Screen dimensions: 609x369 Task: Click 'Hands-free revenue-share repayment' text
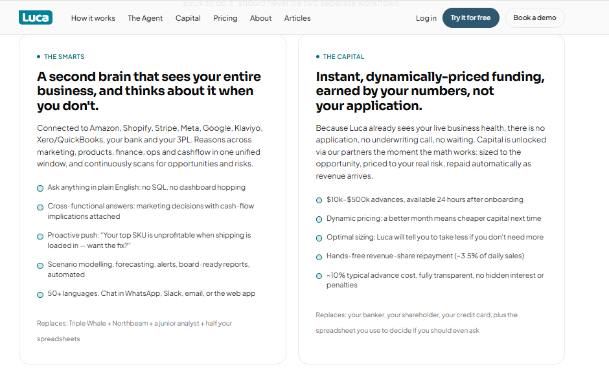pos(425,256)
